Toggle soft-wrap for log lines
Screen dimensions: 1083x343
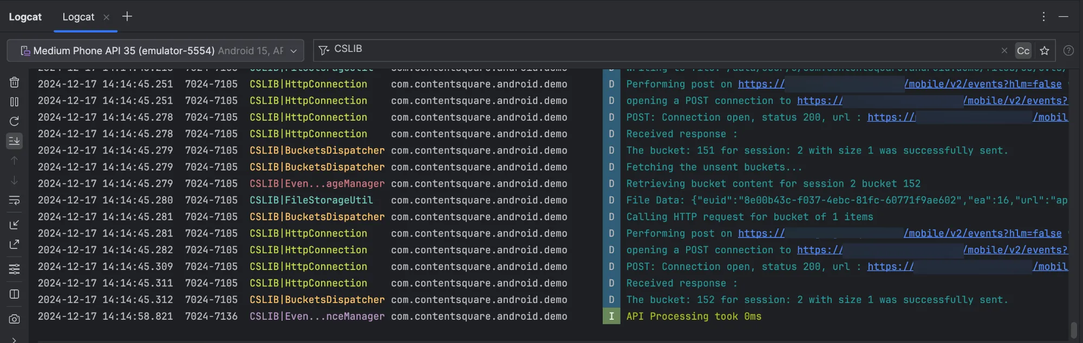coord(15,200)
